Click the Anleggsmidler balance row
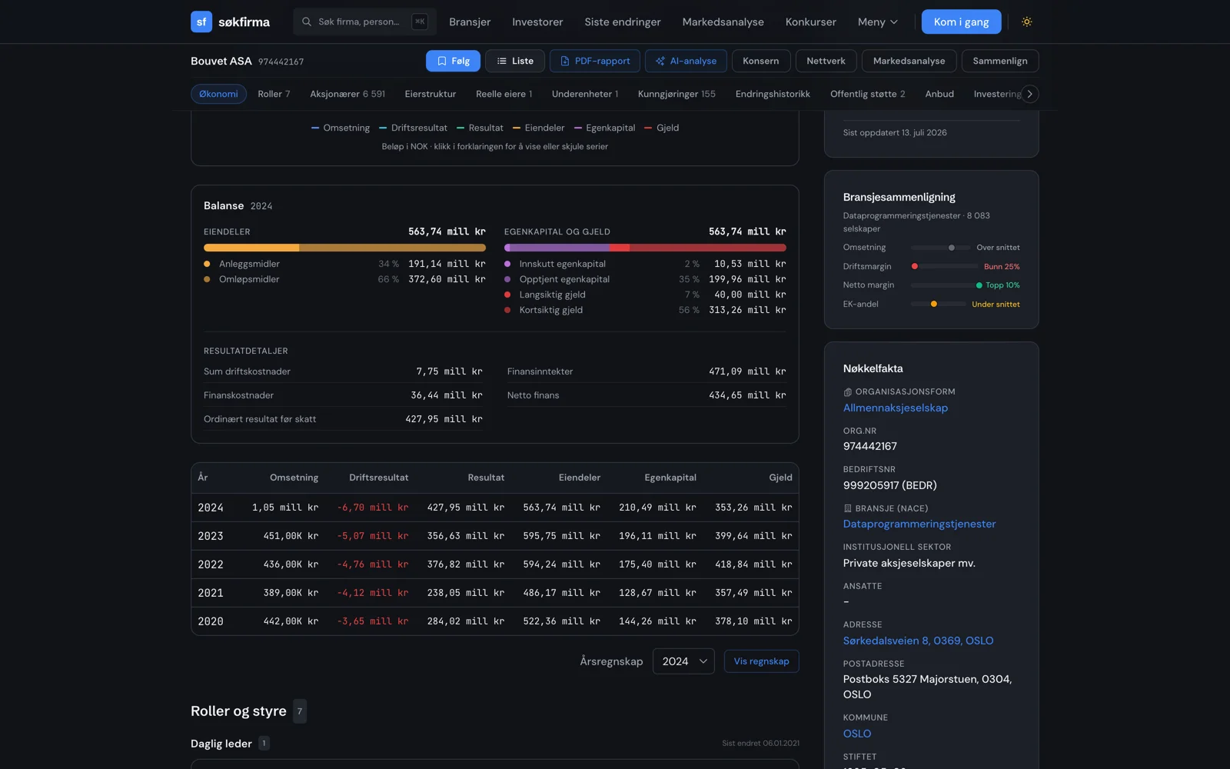The width and height of the screenshot is (1230, 769). (344, 264)
